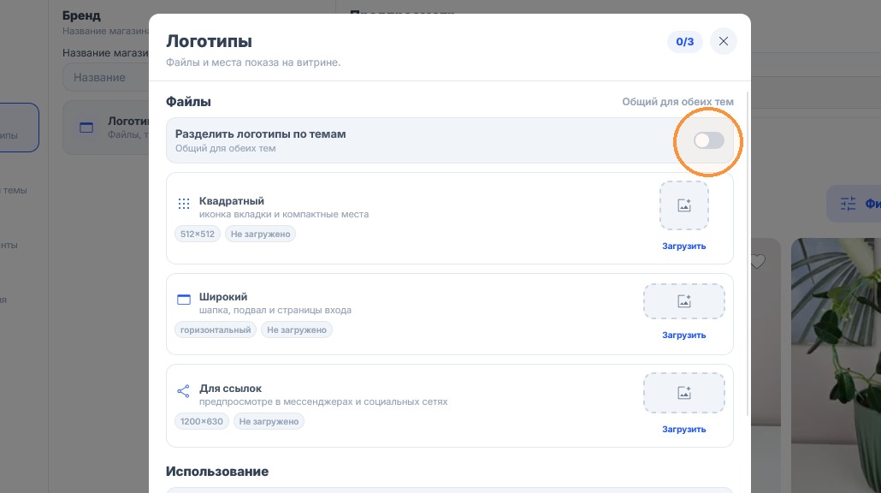The width and height of the screenshot is (881, 493).
Task: Click the Для ссылок image placeholder
Action: [x=683, y=393]
